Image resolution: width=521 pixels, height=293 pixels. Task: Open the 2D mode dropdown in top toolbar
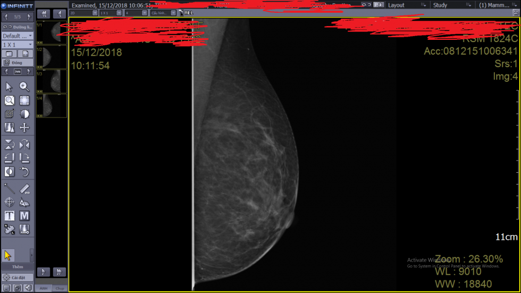click(83, 13)
